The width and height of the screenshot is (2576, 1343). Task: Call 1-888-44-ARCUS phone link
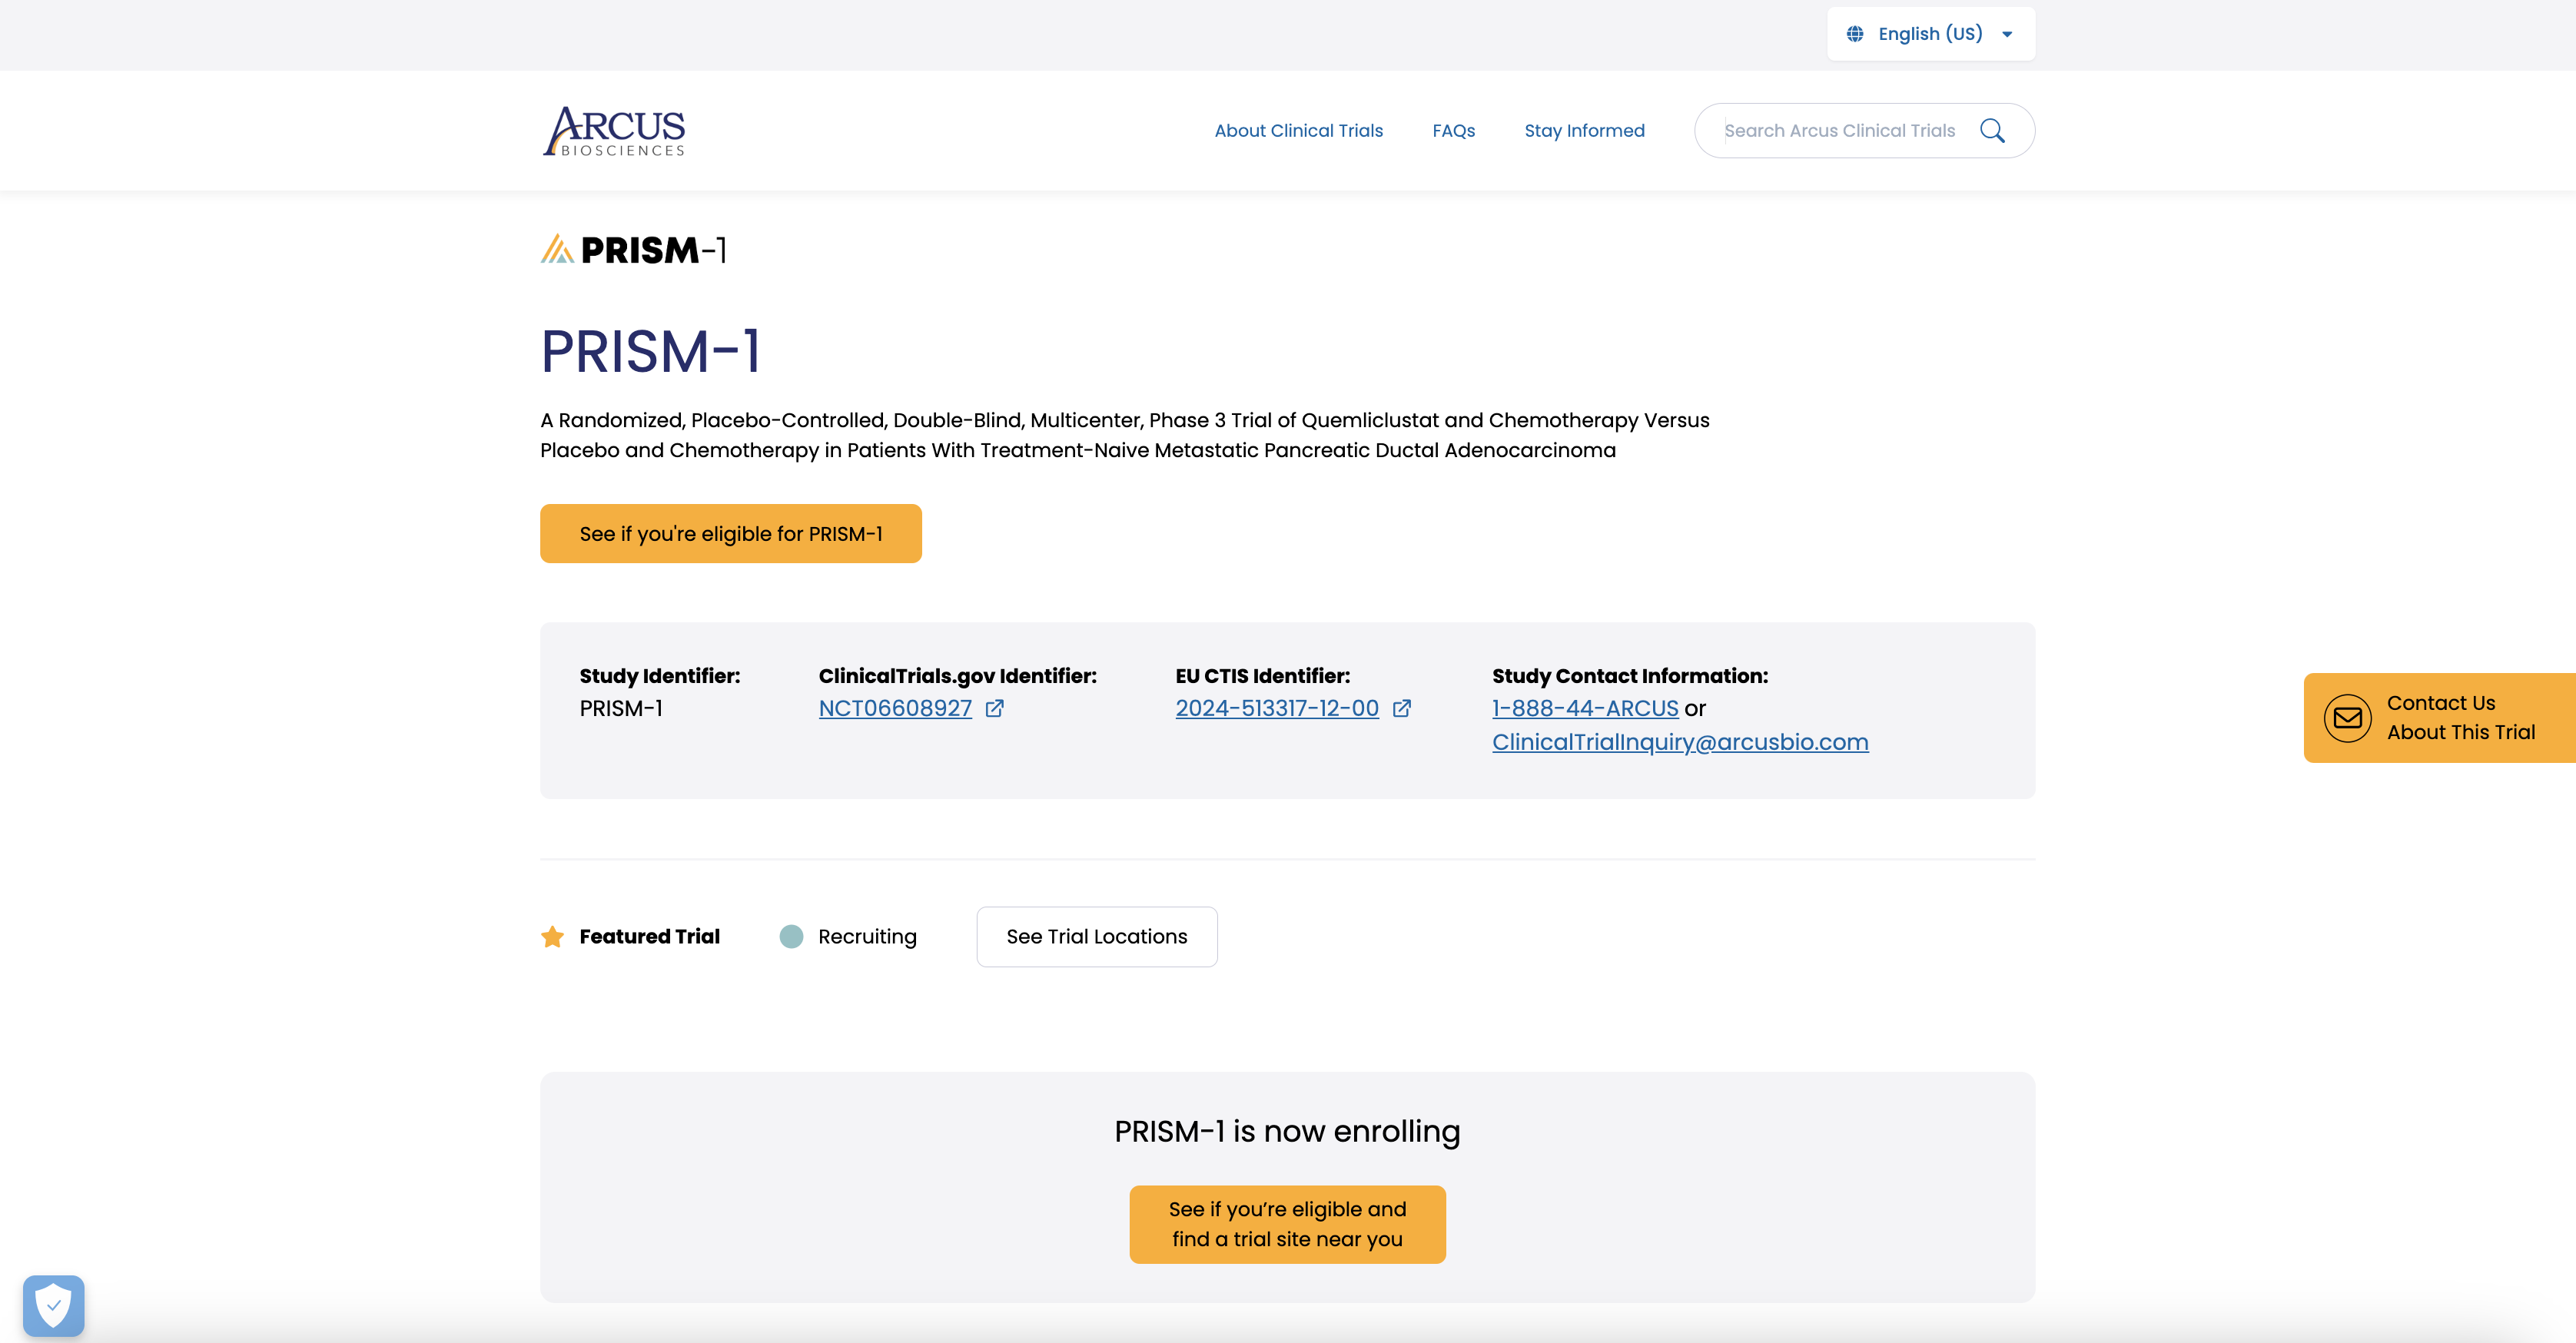pyautogui.click(x=1585, y=708)
